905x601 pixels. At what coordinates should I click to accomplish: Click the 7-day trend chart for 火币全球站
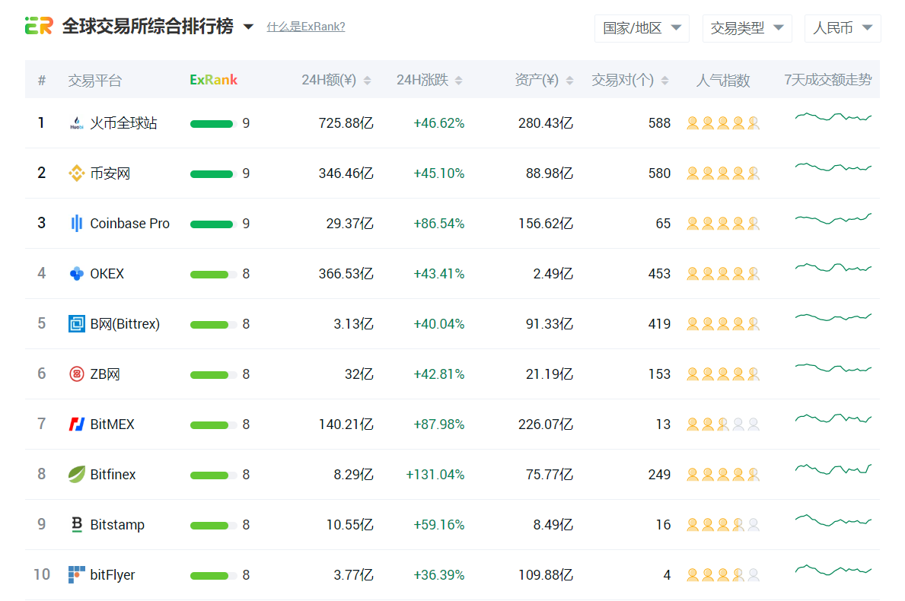pos(833,117)
